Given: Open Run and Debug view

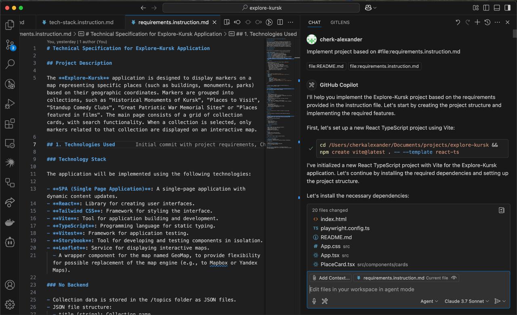Looking at the screenshot, I should (10, 104).
